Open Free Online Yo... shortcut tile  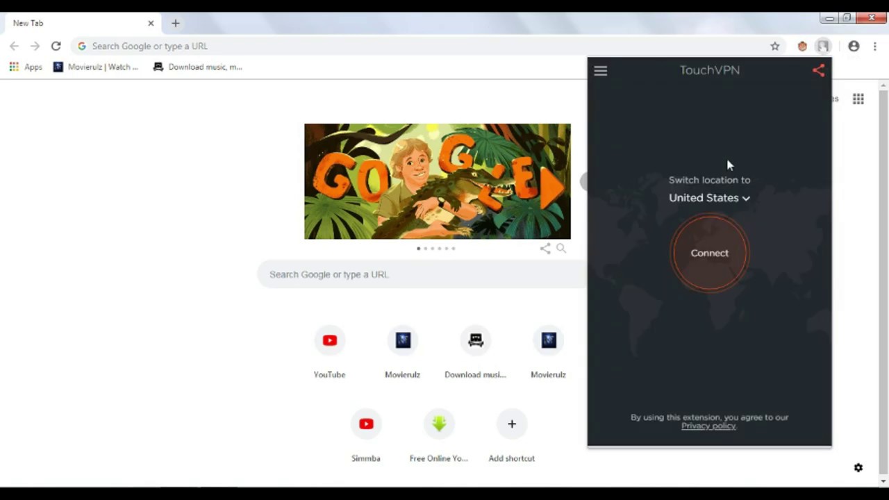point(439,437)
